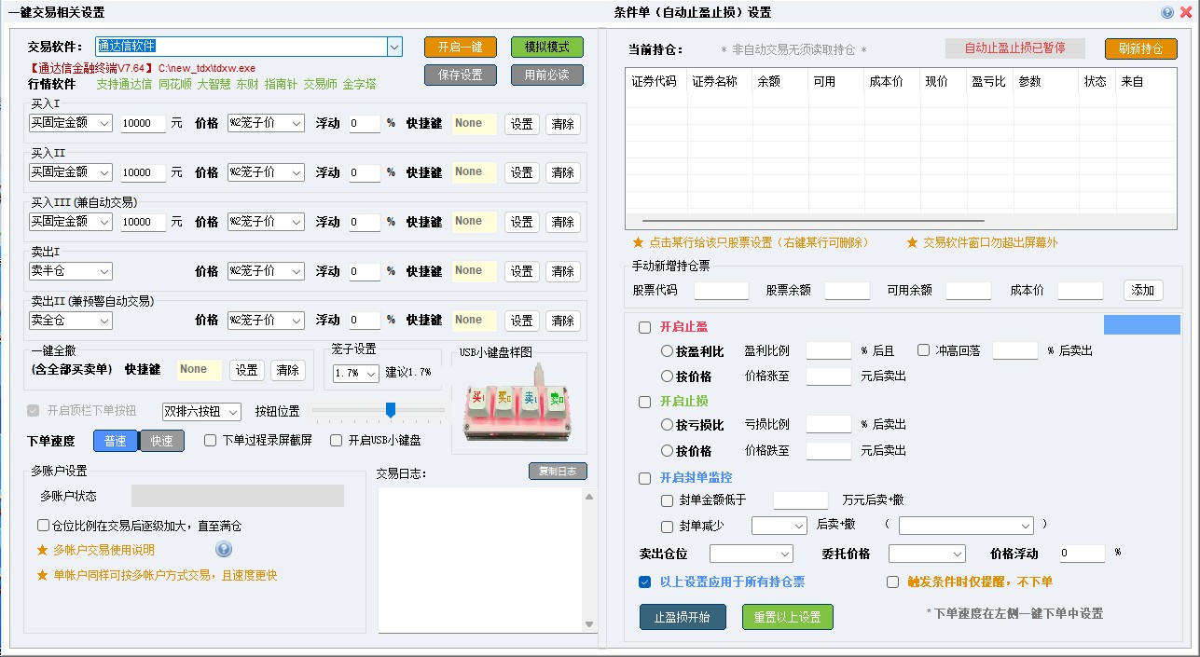Click the blue help icon in title bar
This screenshot has height=657, width=1200.
(x=1167, y=12)
